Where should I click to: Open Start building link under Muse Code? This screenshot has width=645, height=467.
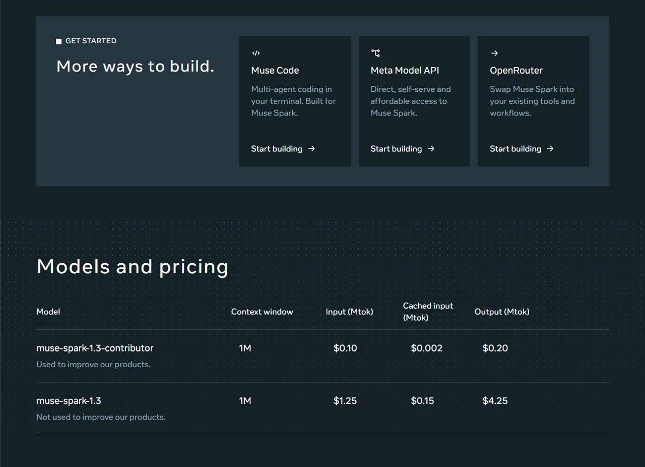click(x=283, y=149)
